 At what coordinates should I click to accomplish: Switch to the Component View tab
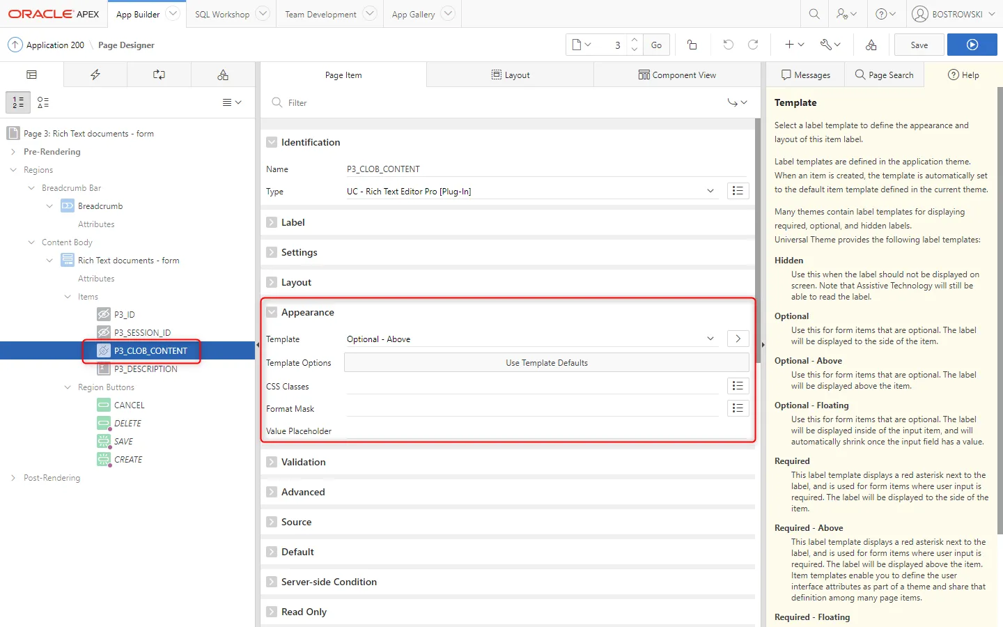(677, 75)
